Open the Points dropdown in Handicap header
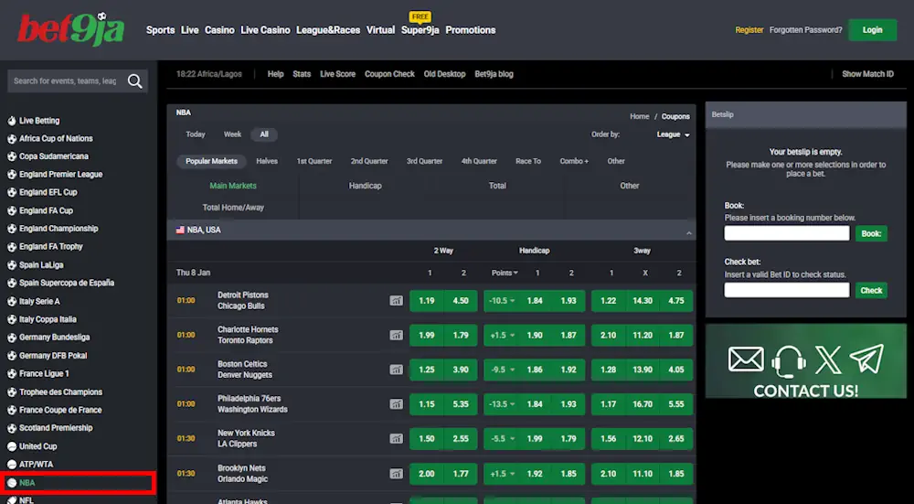This screenshot has width=914, height=504. click(505, 273)
